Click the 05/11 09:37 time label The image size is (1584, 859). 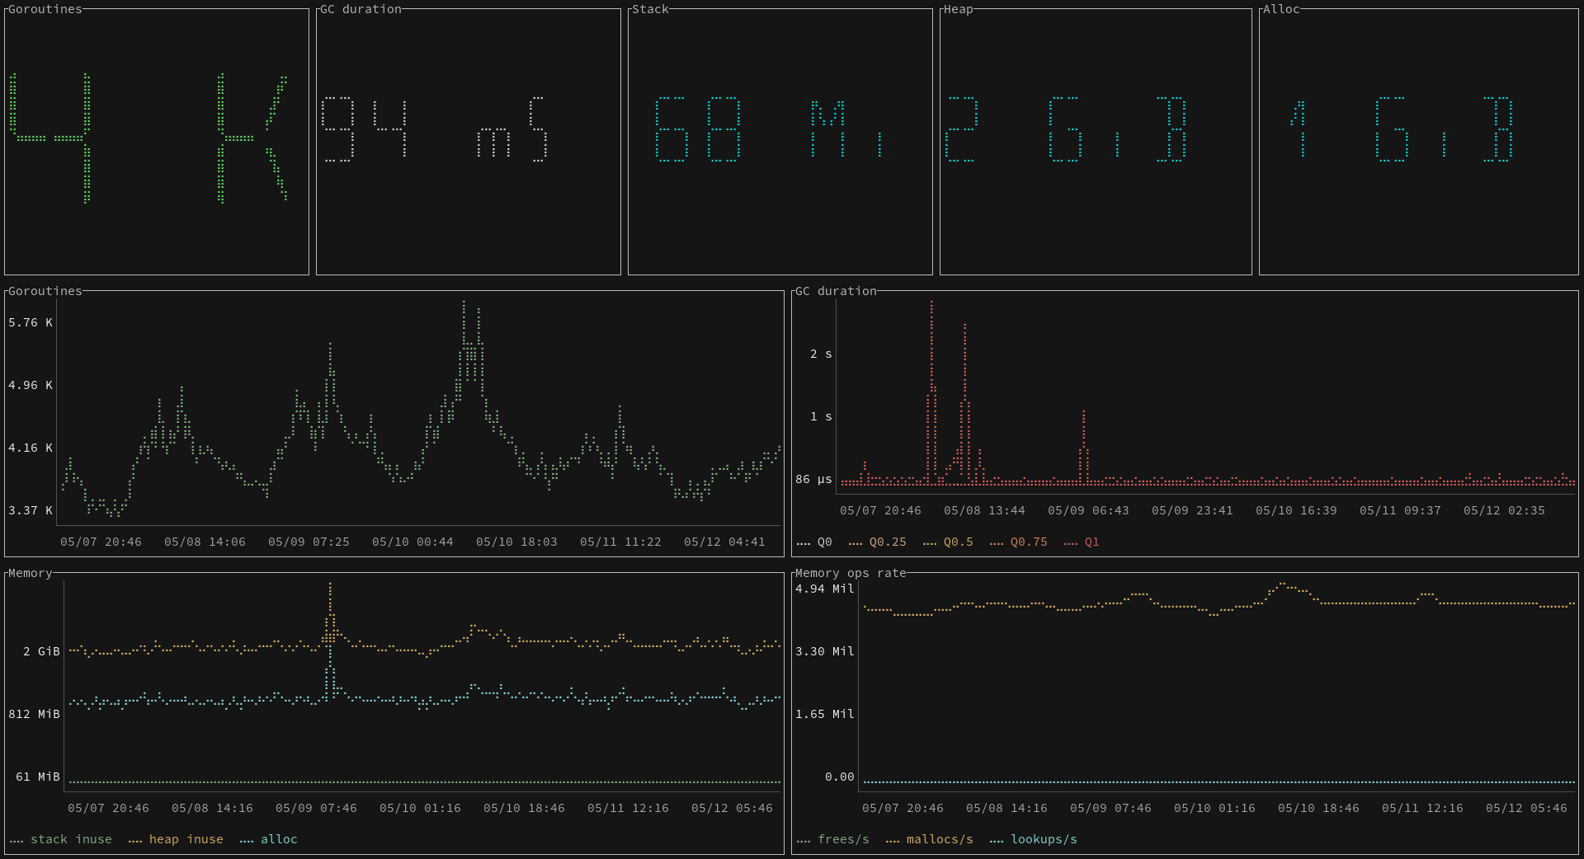pos(1400,510)
